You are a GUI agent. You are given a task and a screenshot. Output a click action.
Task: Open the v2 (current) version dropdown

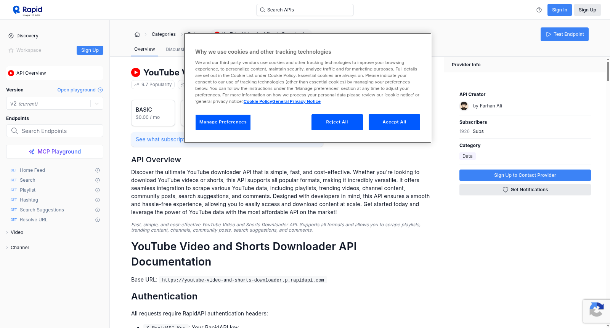(55, 104)
